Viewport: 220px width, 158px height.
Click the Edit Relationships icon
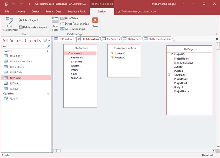(10, 22)
